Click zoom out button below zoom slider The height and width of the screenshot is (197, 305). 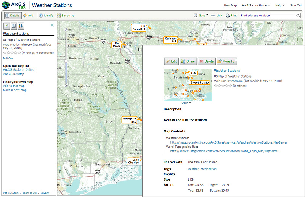[x=66, y=86]
